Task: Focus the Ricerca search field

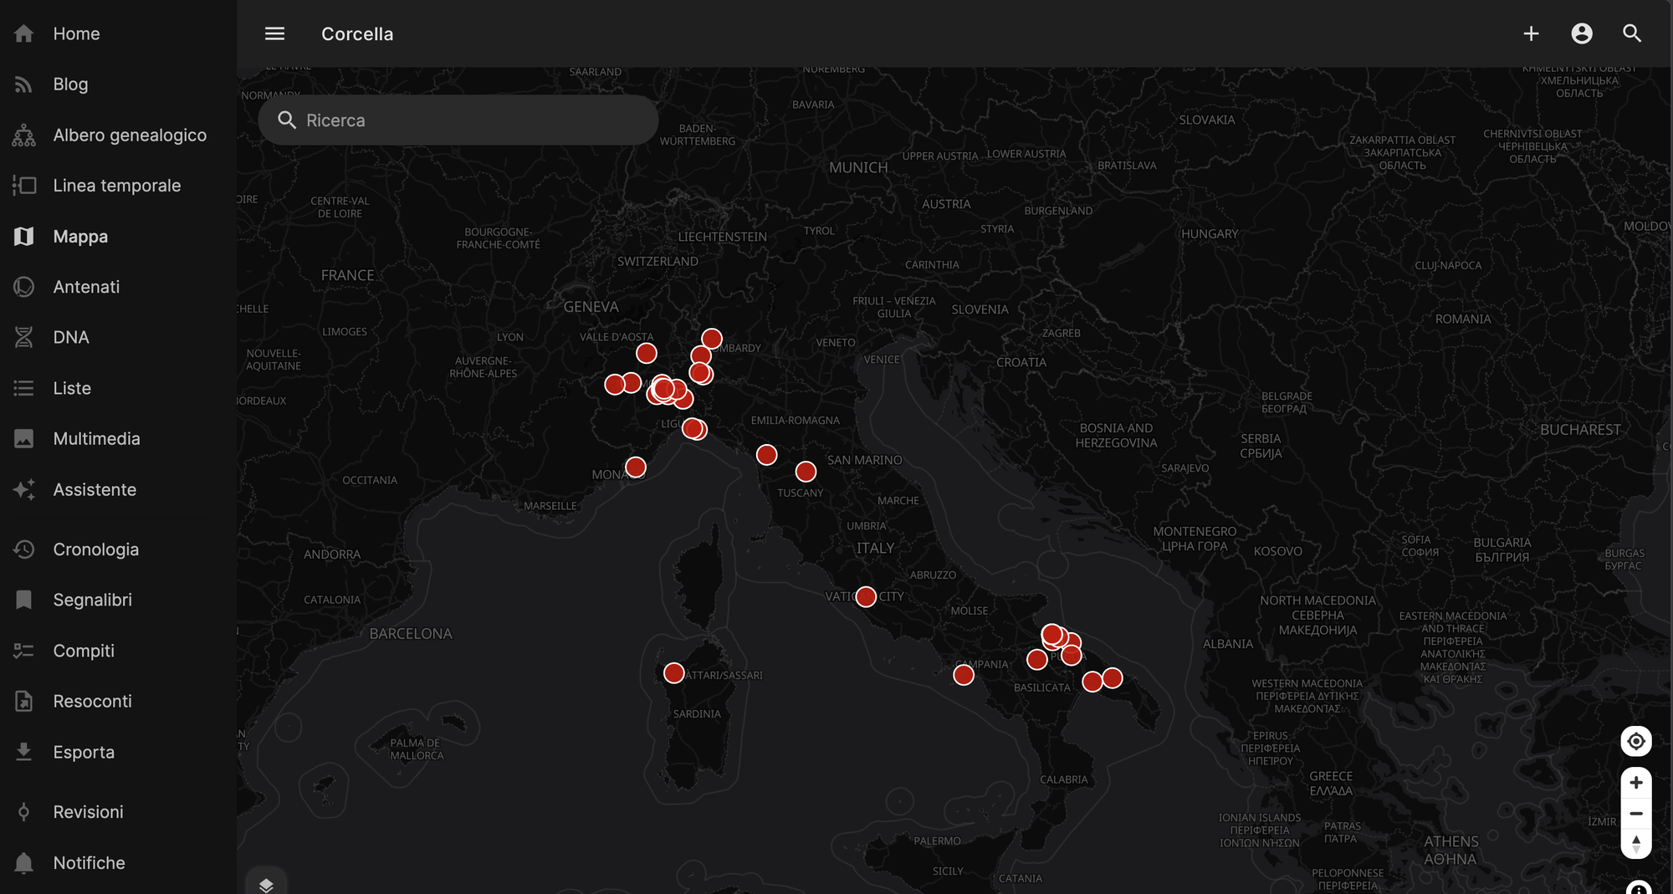Action: 458,120
